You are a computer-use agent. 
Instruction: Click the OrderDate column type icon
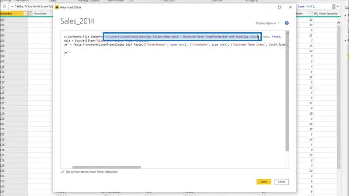point(31,14)
